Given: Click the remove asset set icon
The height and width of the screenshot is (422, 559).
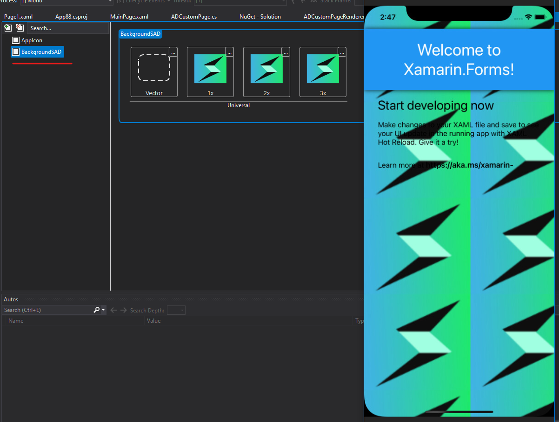Looking at the screenshot, I should [20, 28].
